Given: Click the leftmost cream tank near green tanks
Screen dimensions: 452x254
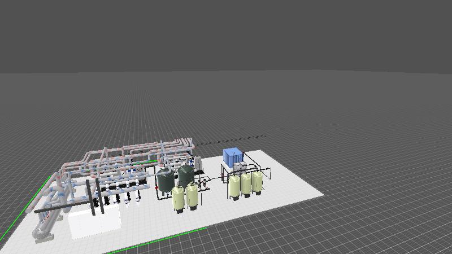Looking at the screenshot, I should tap(179, 199).
